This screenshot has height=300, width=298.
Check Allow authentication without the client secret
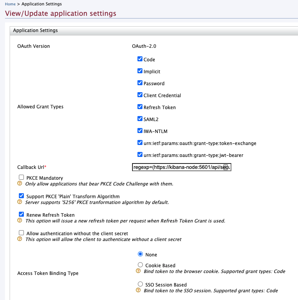[x=22, y=233]
